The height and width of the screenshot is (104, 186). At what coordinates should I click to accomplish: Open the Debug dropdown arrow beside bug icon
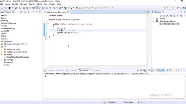[57, 8]
